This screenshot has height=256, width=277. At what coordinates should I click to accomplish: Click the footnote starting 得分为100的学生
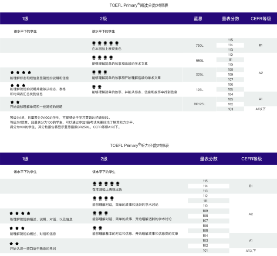[x=65, y=127]
